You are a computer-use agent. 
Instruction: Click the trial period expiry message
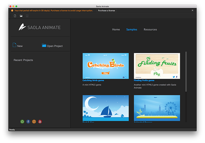point(54,11)
